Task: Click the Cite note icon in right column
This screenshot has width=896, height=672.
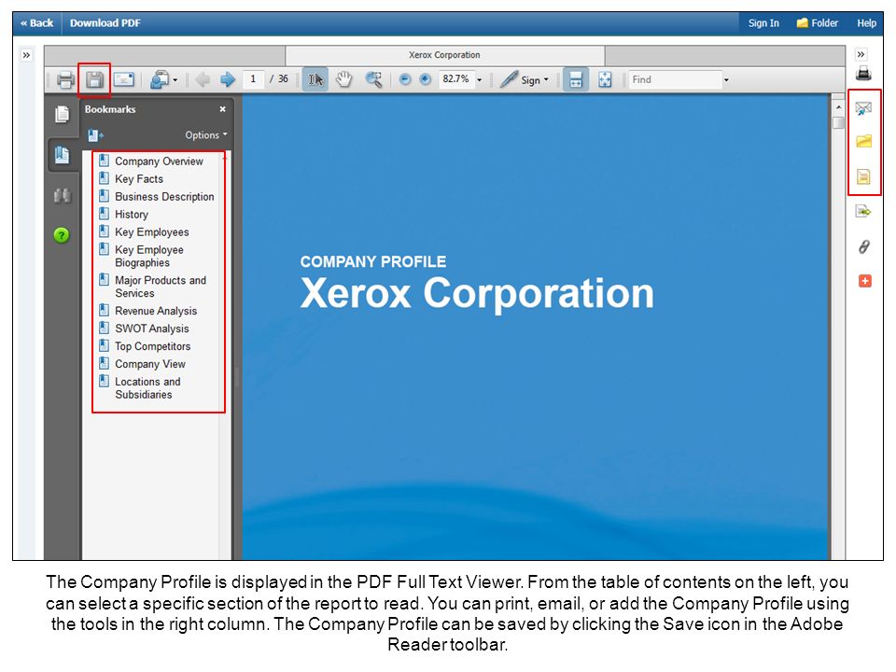Action: tap(863, 176)
